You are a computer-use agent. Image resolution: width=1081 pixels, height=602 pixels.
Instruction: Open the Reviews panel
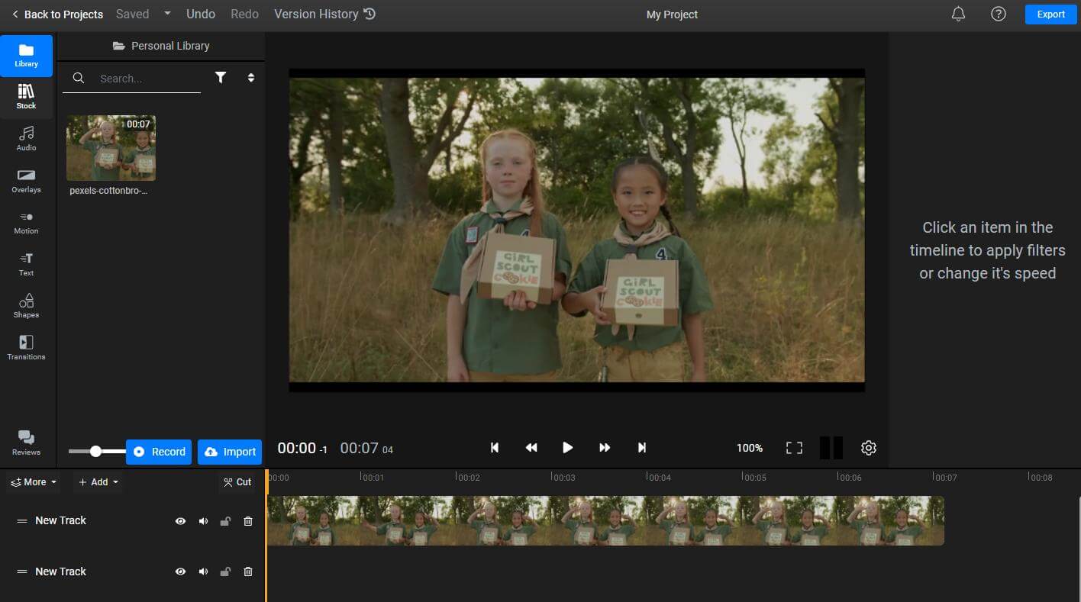coord(26,443)
